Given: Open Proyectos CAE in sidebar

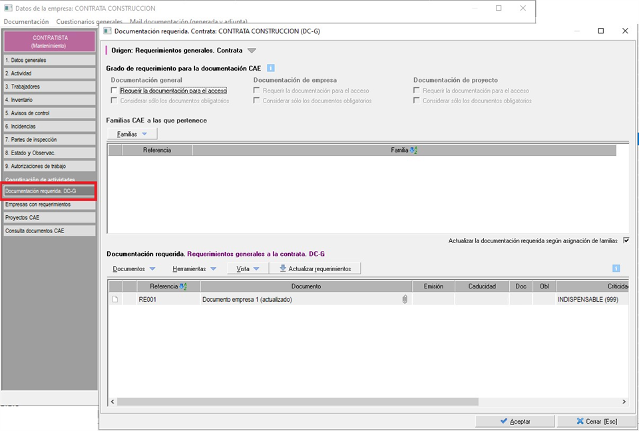Looking at the screenshot, I should point(49,217).
